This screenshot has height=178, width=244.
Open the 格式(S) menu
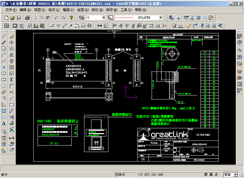pyautogui.click(x=54, y=10)
